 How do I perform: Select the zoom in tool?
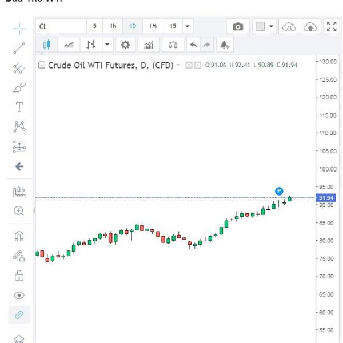coord(19,211)
